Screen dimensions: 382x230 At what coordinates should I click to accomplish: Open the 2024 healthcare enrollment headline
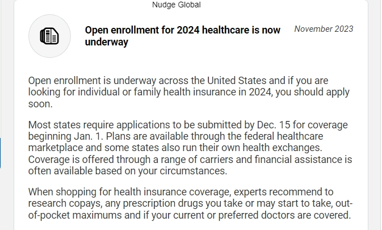click(x=182, y=36)
